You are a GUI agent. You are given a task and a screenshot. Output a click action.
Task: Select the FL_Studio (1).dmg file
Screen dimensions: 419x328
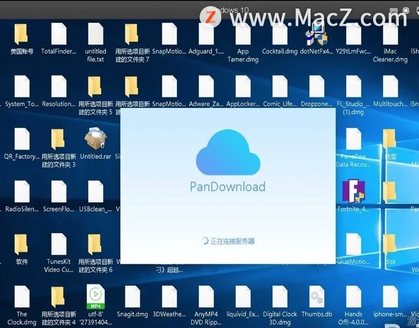click(353, 86)
